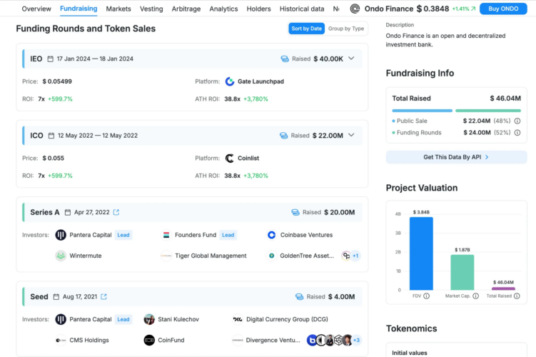536x357 pixels.
Task: Click the green Market Cap chart bar
Action: 462,272
